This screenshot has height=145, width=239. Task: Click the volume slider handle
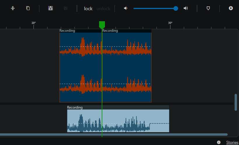176,8
